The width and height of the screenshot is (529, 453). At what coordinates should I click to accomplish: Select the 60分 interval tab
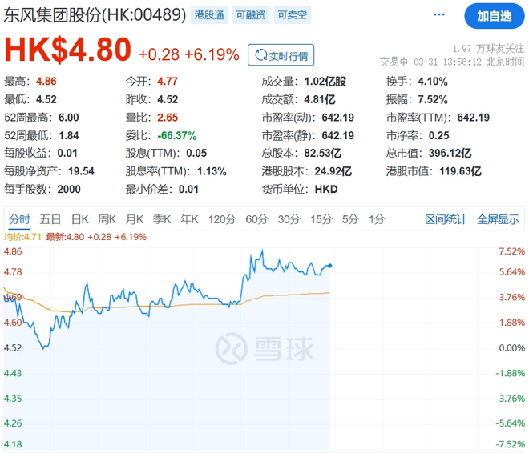256,219
